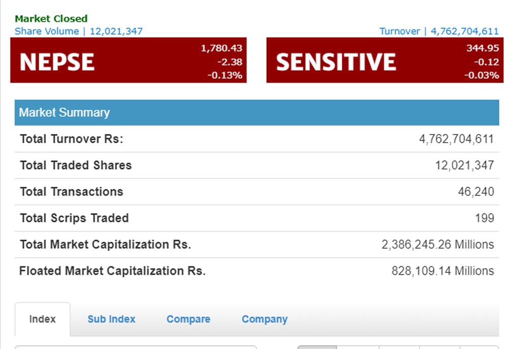
Task: Click the NEPSE index banner
Action: (x=129, y=60)
